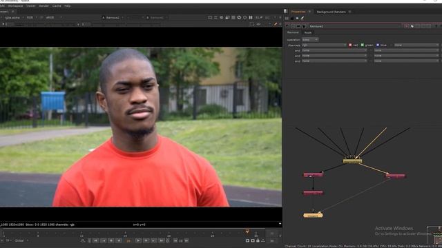Step forward one frame

(x=146, y=240)
